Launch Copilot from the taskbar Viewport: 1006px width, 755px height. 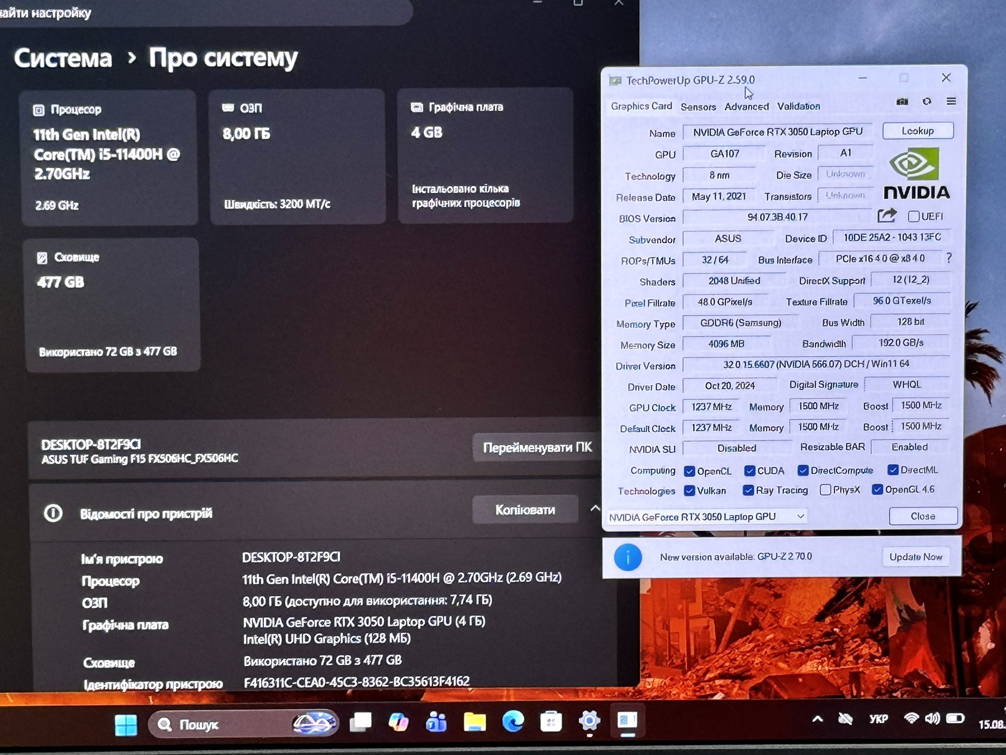(398, 722)
